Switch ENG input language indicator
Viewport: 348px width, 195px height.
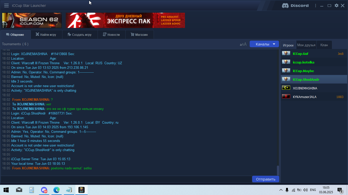tap(313, 190)
